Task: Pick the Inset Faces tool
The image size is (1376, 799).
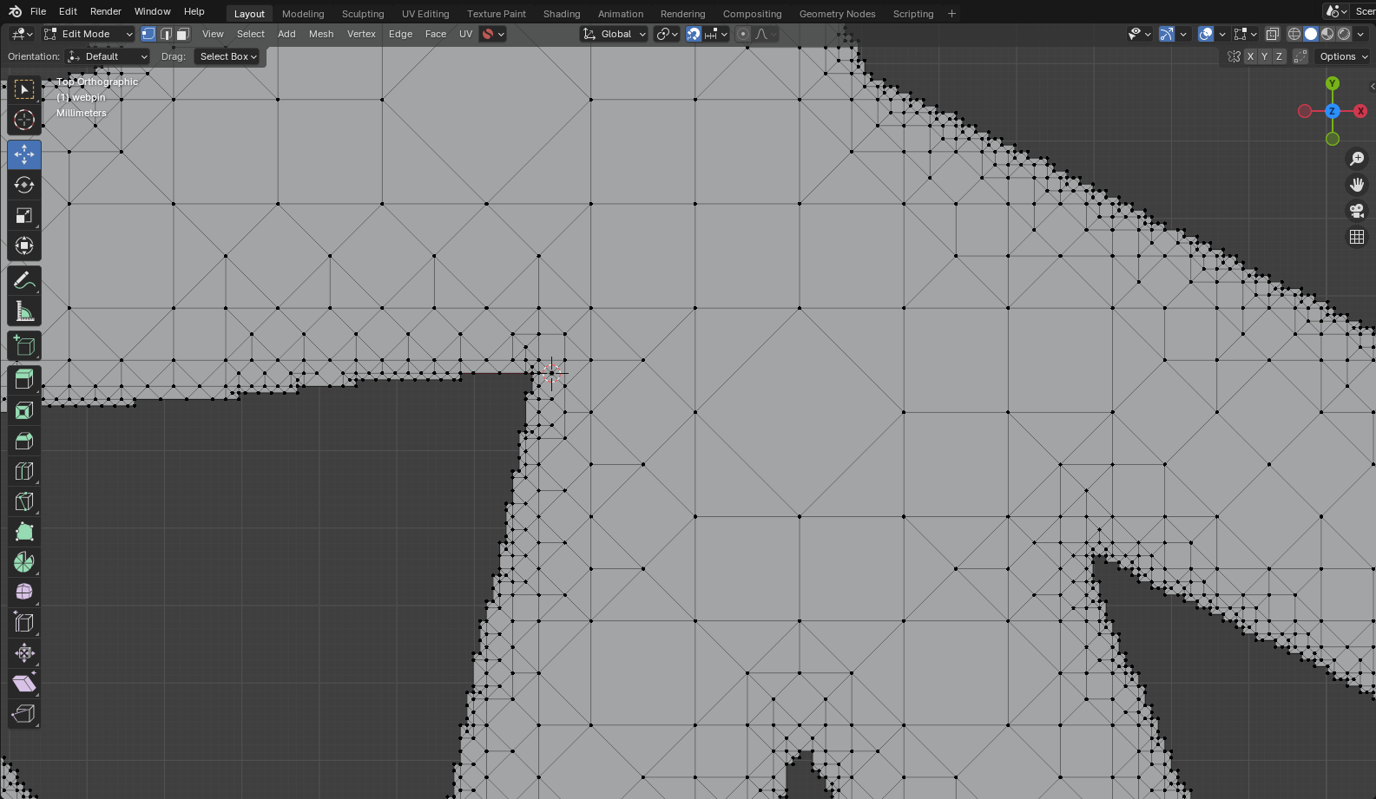Action: 24,410
